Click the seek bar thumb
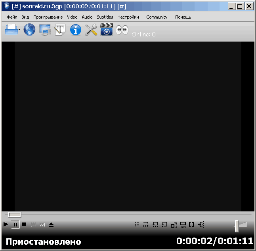 [15, 215]
